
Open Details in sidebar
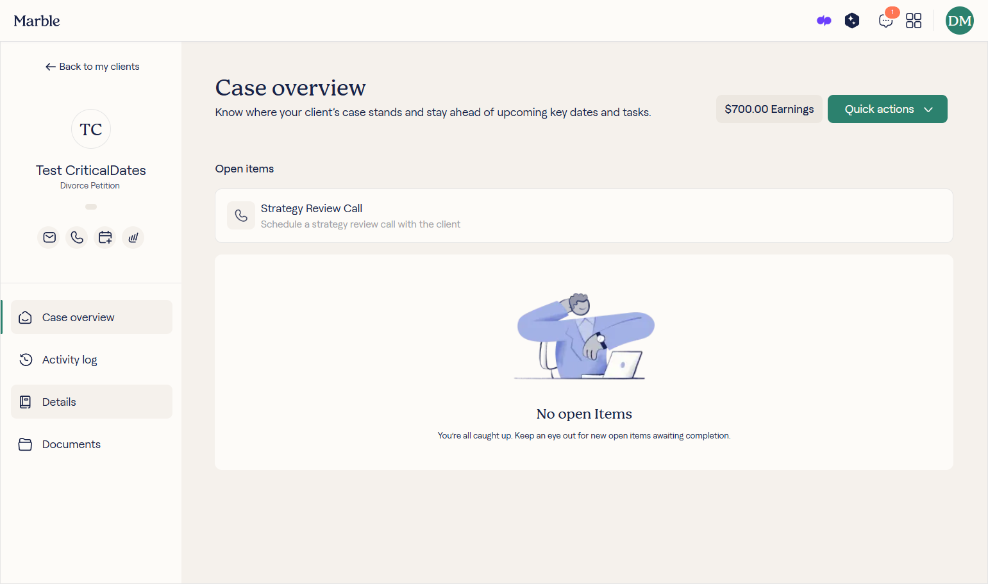pos(92,402)
